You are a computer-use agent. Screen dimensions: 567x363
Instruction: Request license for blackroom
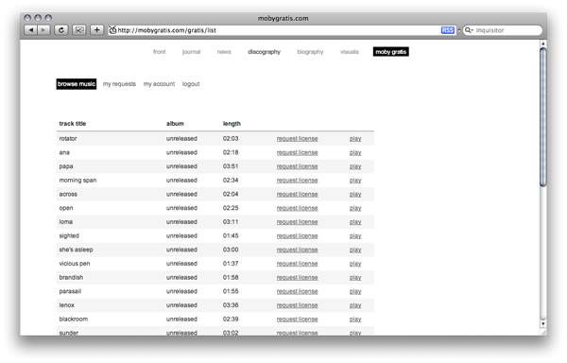point(297,320)
